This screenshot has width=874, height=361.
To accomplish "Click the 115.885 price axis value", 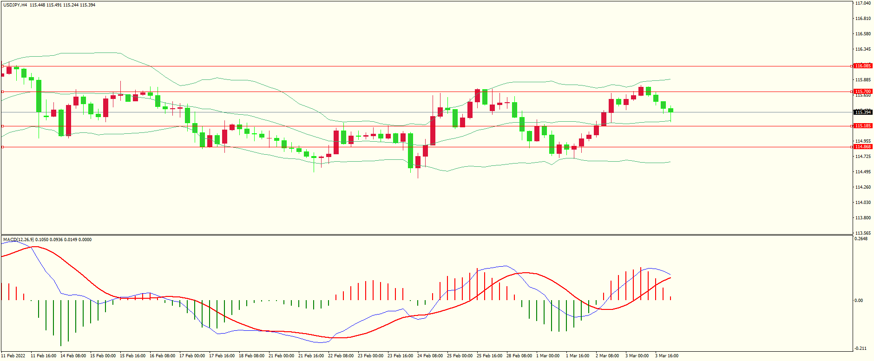I will point(863,80).
